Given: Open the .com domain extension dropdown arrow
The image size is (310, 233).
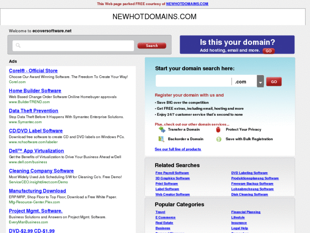Looking at the screenshot, I should (x=261, y=81).
